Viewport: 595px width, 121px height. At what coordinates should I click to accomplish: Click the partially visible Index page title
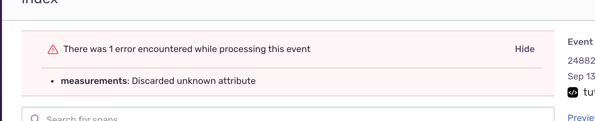40,2
